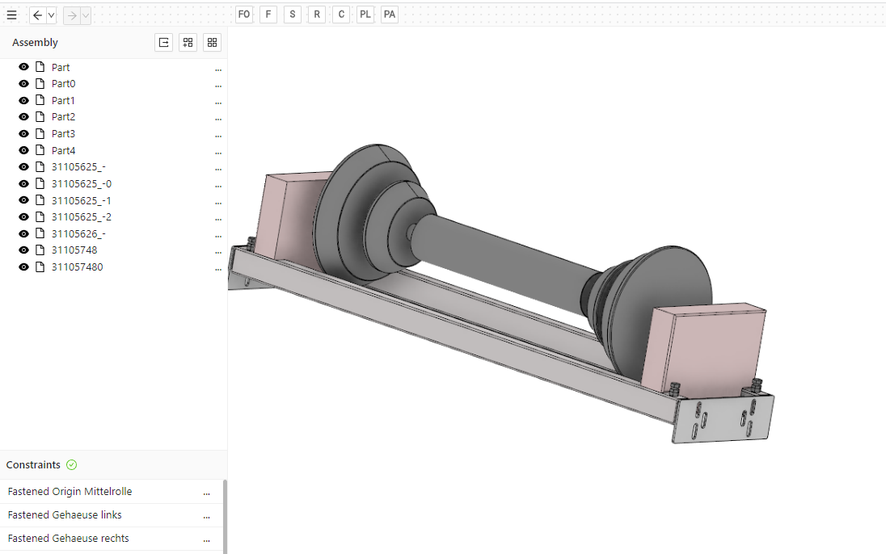The height and width of the screenshot is (554, 886).
Task: Open the more options for Part0
Action: (218, 86)
